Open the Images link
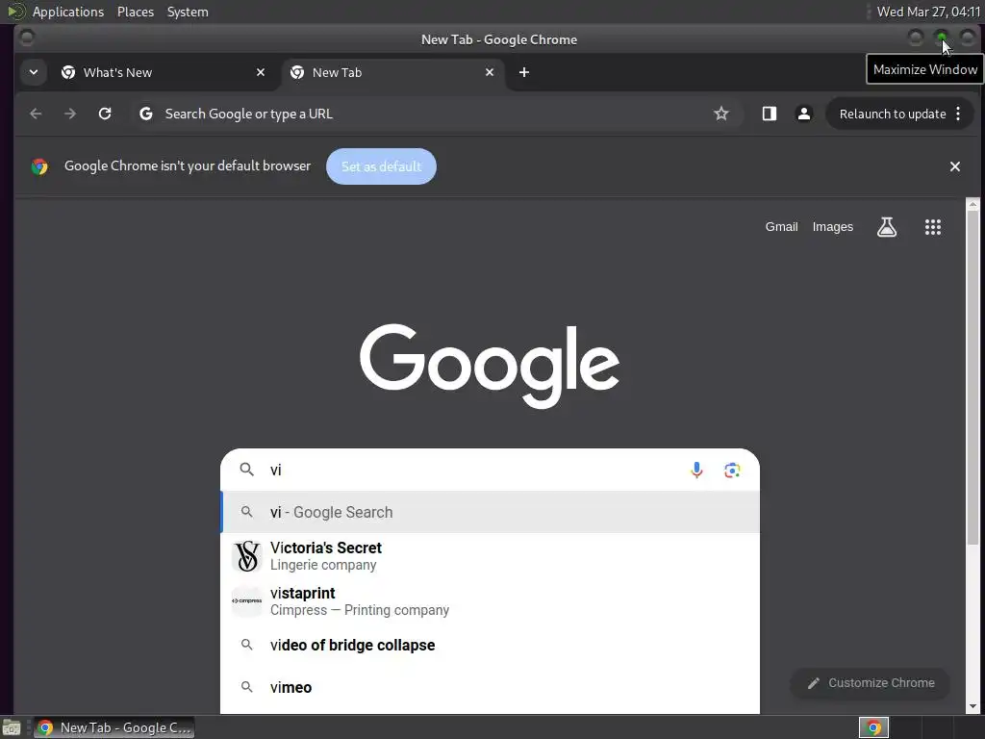Viewport: 985px width, 739px height. pyautogui.click(x=833, y=227)
